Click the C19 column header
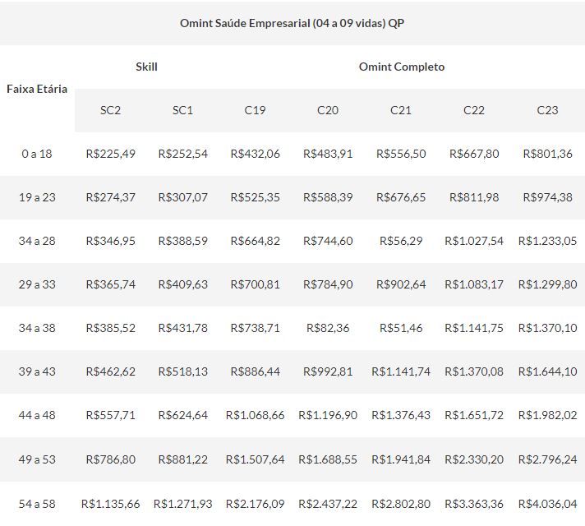This screenshot has height=526, width=585. [255, 110]
